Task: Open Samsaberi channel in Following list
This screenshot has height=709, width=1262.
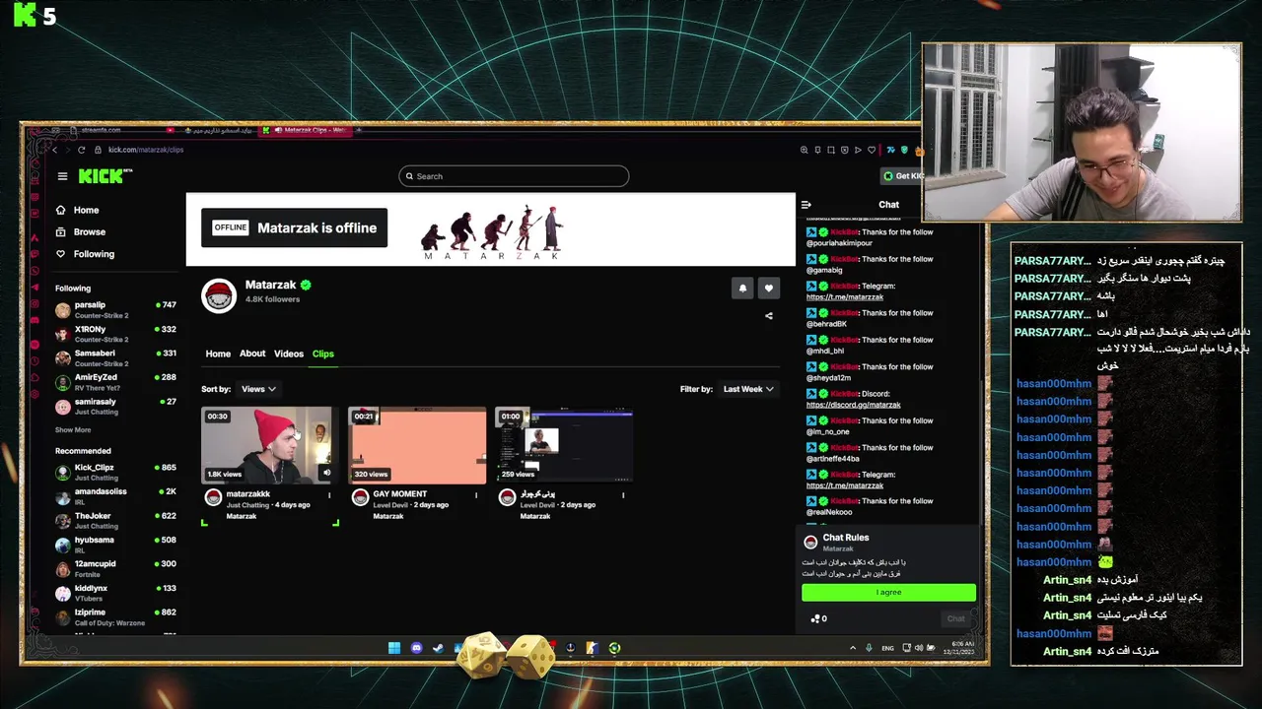Action: (115, 357)
